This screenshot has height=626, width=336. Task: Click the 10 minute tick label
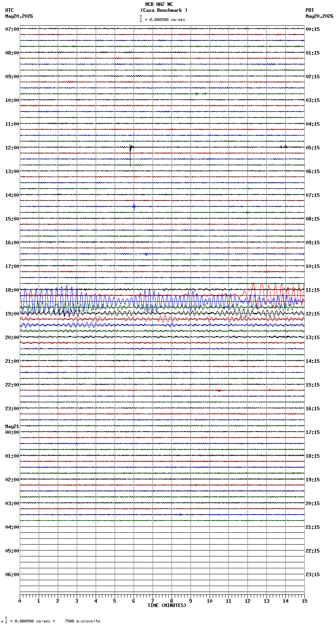pyautogui.click(x=210, y=601)
